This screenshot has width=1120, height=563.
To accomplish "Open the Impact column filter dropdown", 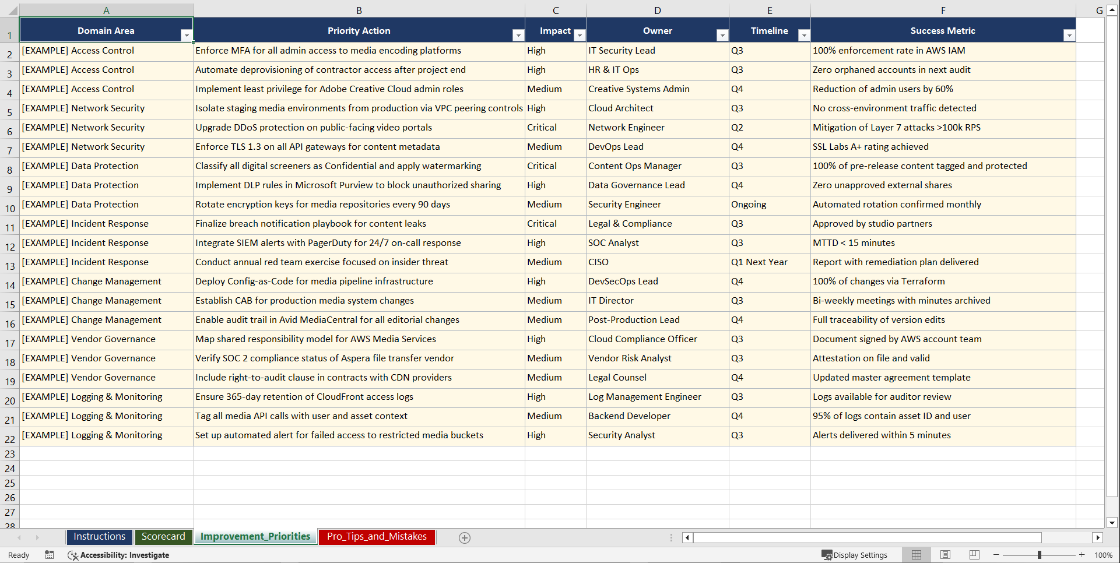I will tap(580, 36).
